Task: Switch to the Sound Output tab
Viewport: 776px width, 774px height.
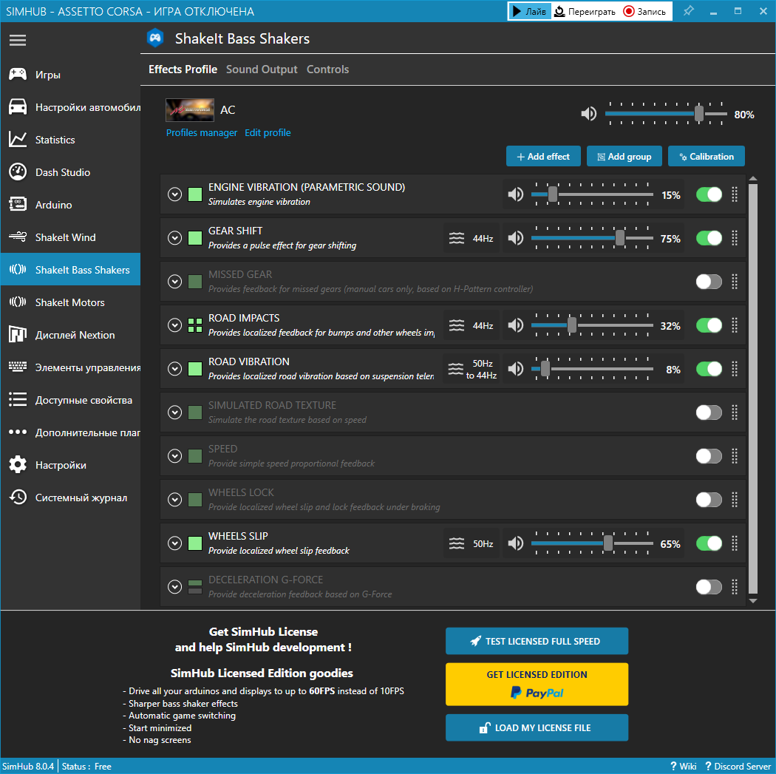Action: pos(262,69)
